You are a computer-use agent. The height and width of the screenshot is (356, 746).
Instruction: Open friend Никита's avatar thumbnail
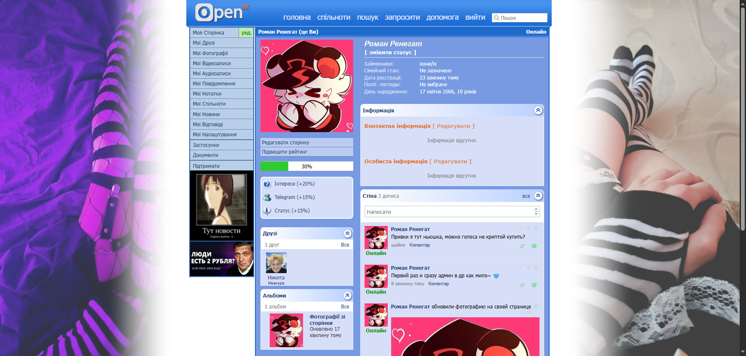(x=276, y=263)
